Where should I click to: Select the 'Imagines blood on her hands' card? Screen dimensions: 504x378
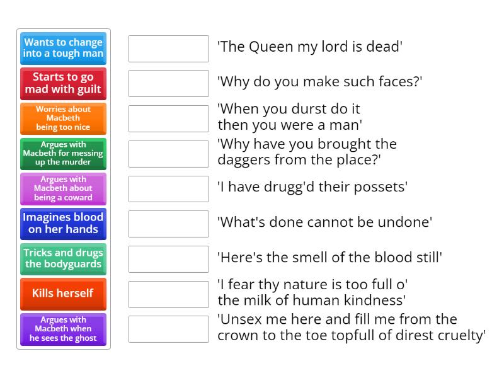tap(62, 224)
